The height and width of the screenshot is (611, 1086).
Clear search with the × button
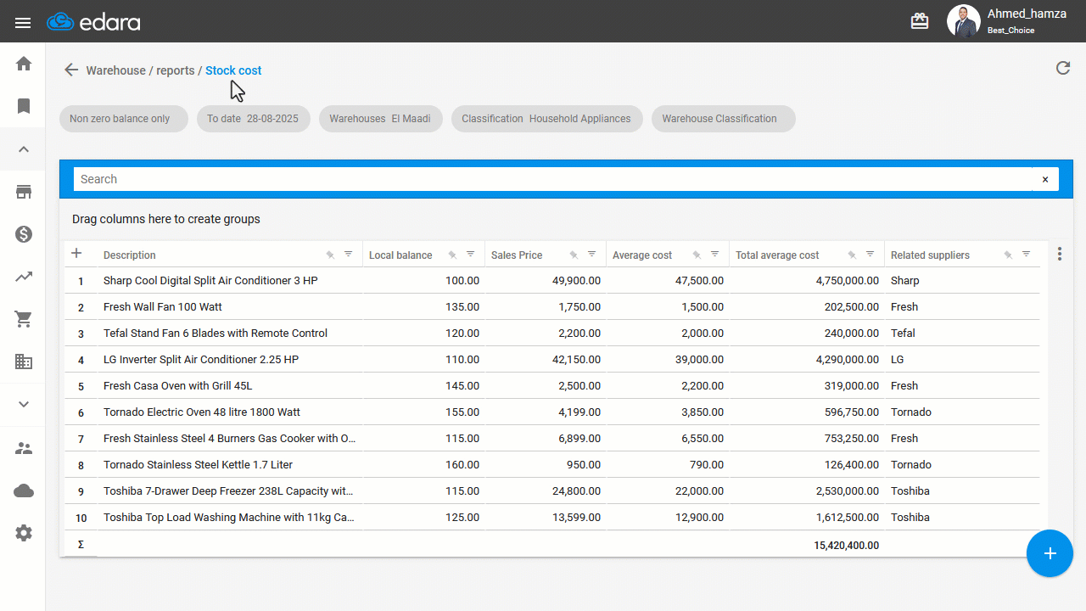coord(1045,179)
